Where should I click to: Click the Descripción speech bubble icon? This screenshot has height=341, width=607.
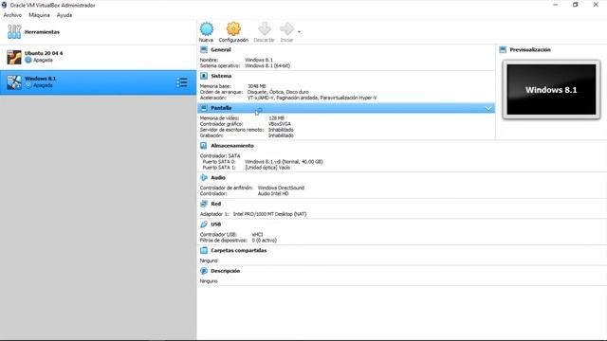click(204, 271)
